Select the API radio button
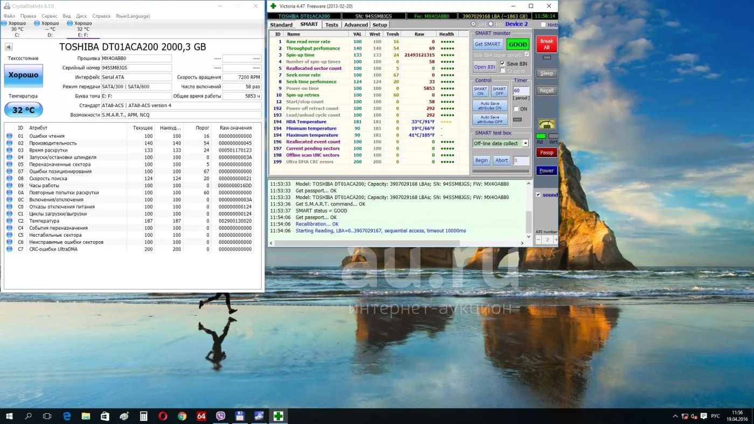The width and height of the screenshot is (754, 424). pyautogui.click(x=473, y=24)
